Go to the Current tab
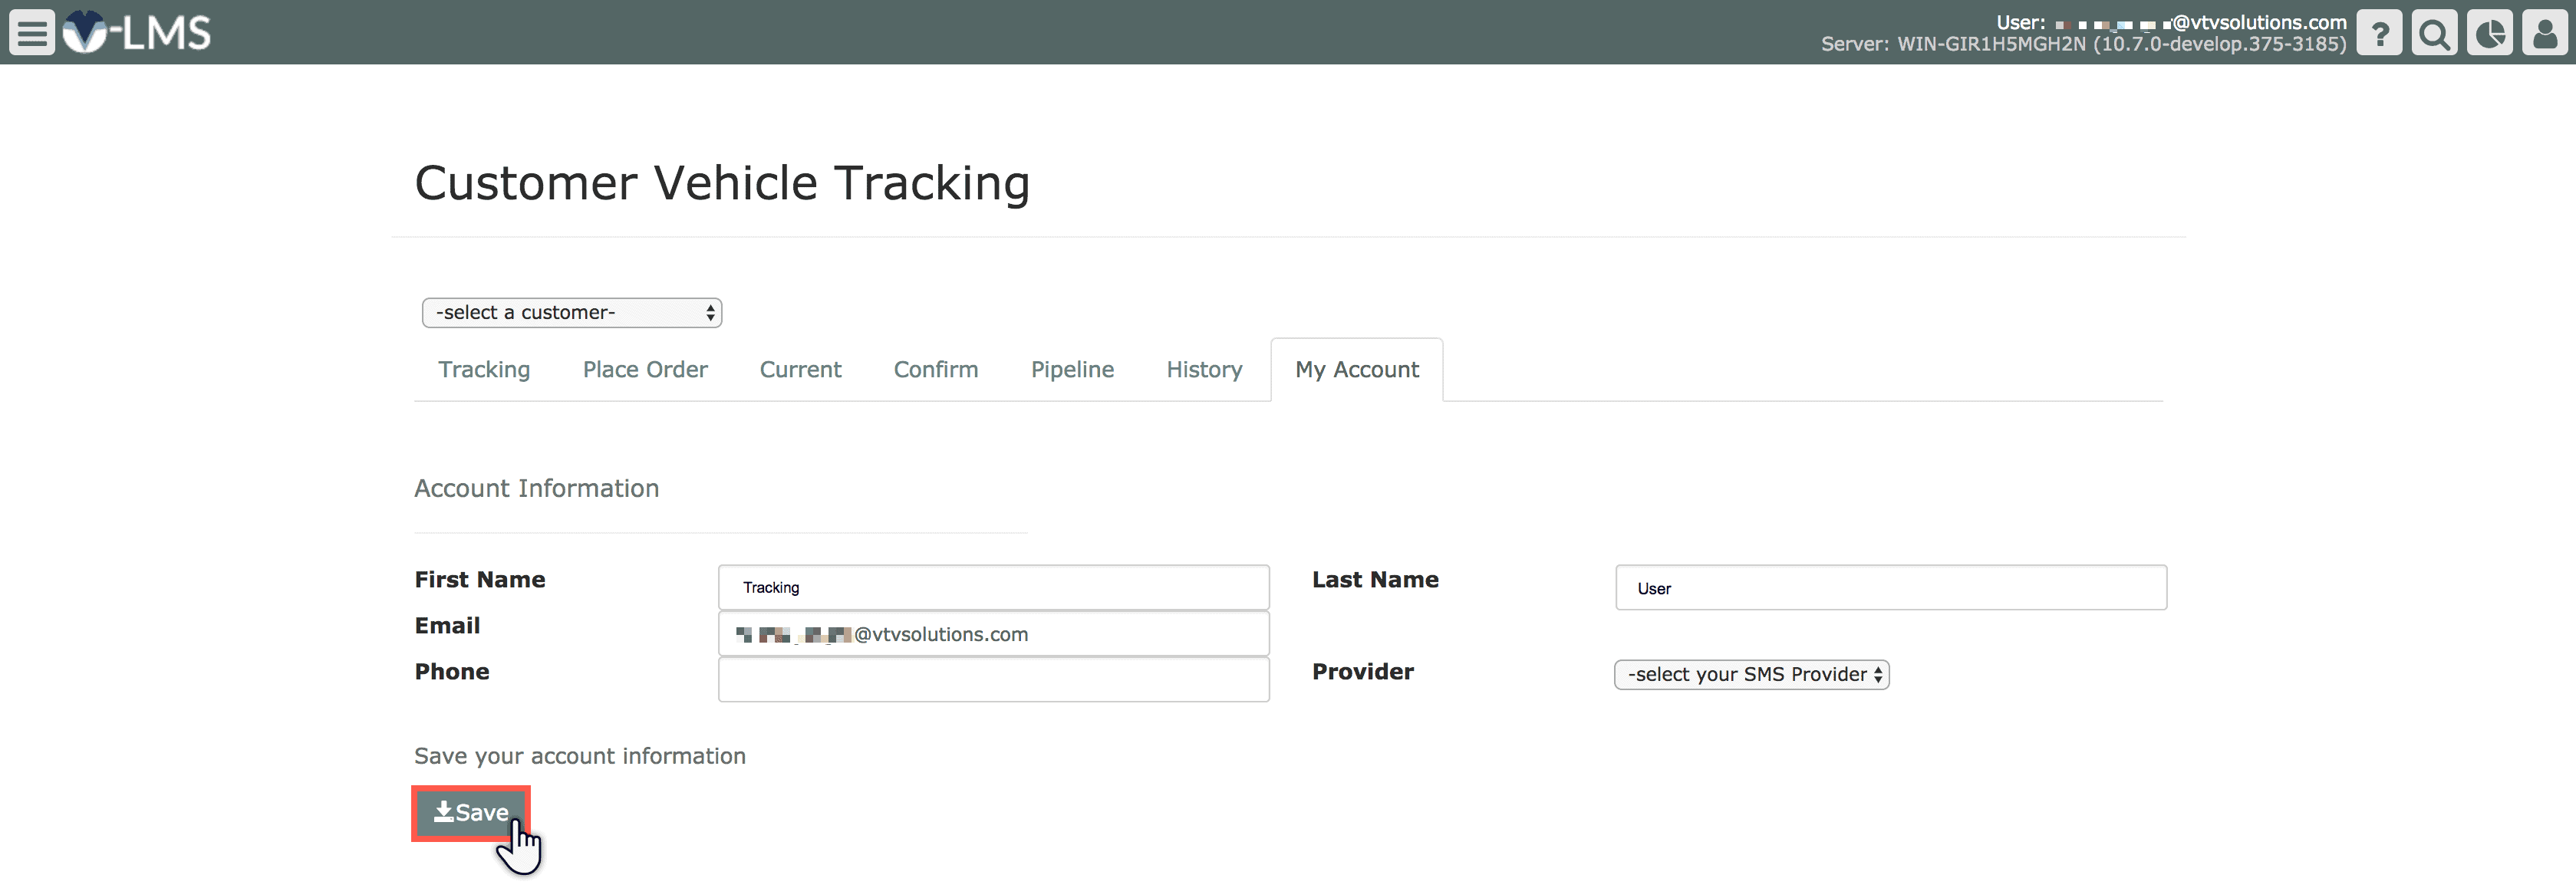This screenshot has width=2576, height=888. coord(800,370)
